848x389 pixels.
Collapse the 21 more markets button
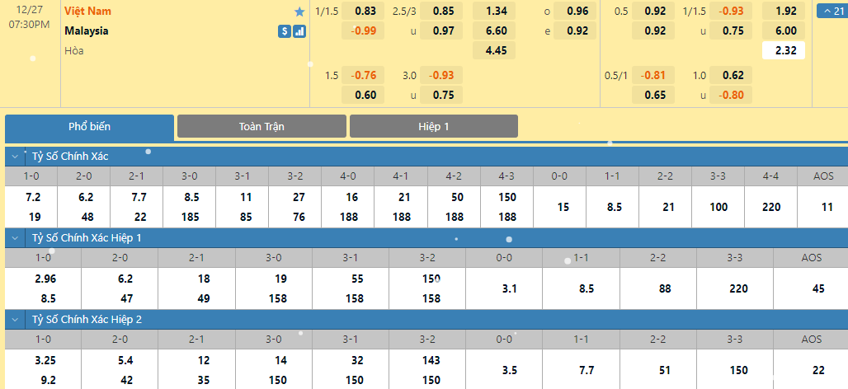[832, 10]
